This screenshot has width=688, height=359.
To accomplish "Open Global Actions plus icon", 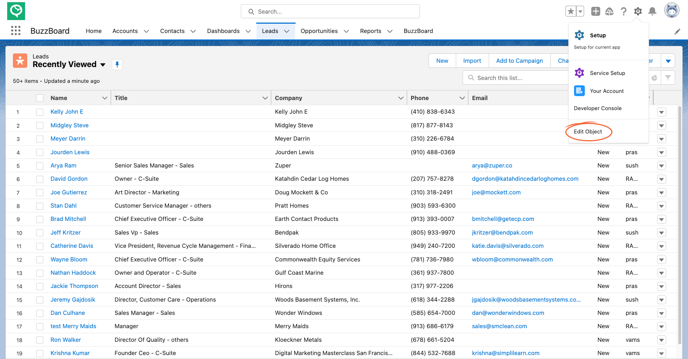I will (x=596, y=11).
